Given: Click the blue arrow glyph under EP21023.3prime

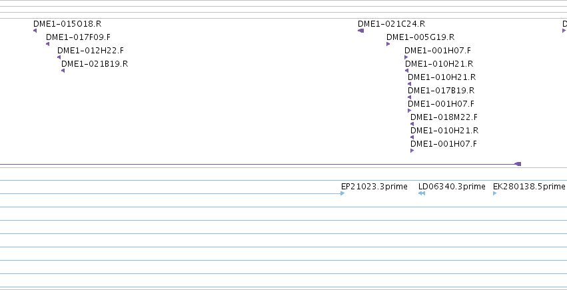Looking at the screenshot, I should [342, 193].
